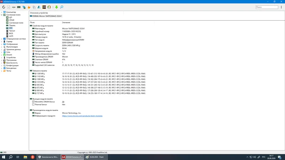Open the micron.com dram-modules link
The image size is (285, 160).
[x=82, y=116]
